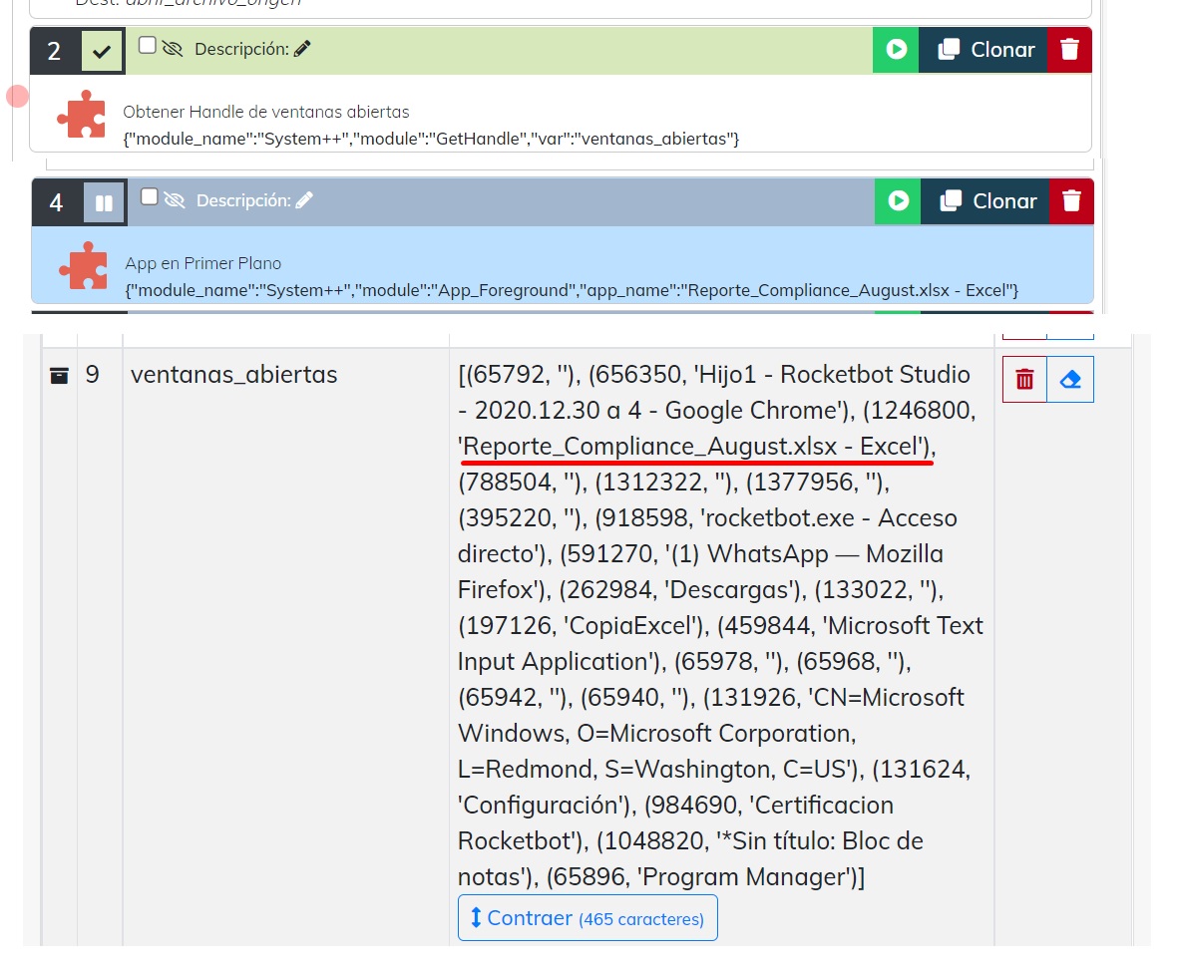Toggle the crossed-eye icon on step 4
Image resolution: width=1178 pixels, height=976 pixels.
coord(175,200)
